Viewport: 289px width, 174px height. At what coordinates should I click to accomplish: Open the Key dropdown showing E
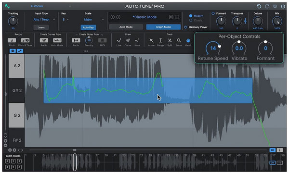click(66, 19)
